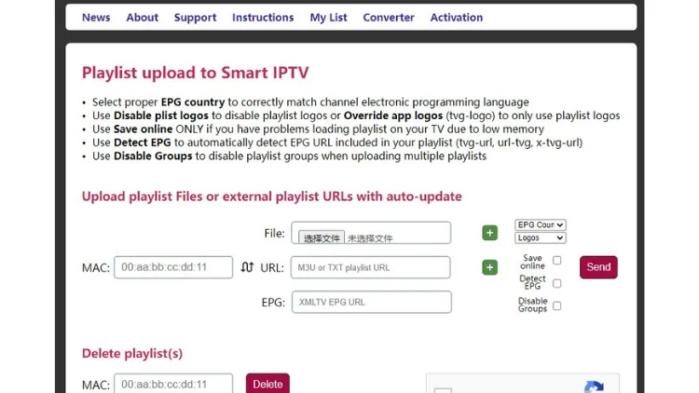Enable the Disable Groups checkbox
Screen dimensions: 699x393
coord(556,305)
